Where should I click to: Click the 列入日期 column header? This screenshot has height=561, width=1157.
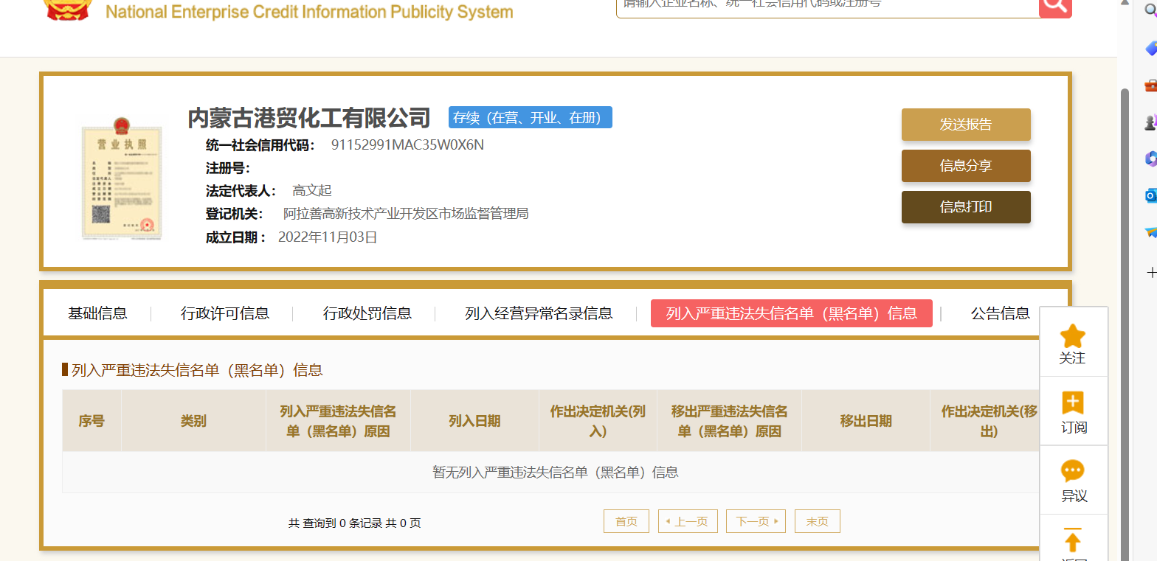(x=474, y=421)
